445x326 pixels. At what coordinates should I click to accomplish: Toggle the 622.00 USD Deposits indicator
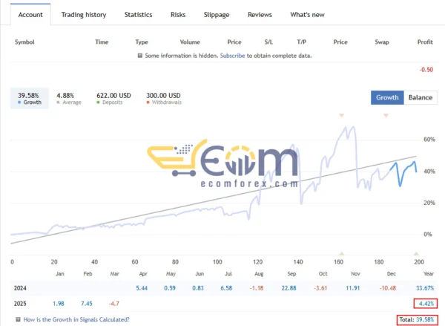(113, 98)
